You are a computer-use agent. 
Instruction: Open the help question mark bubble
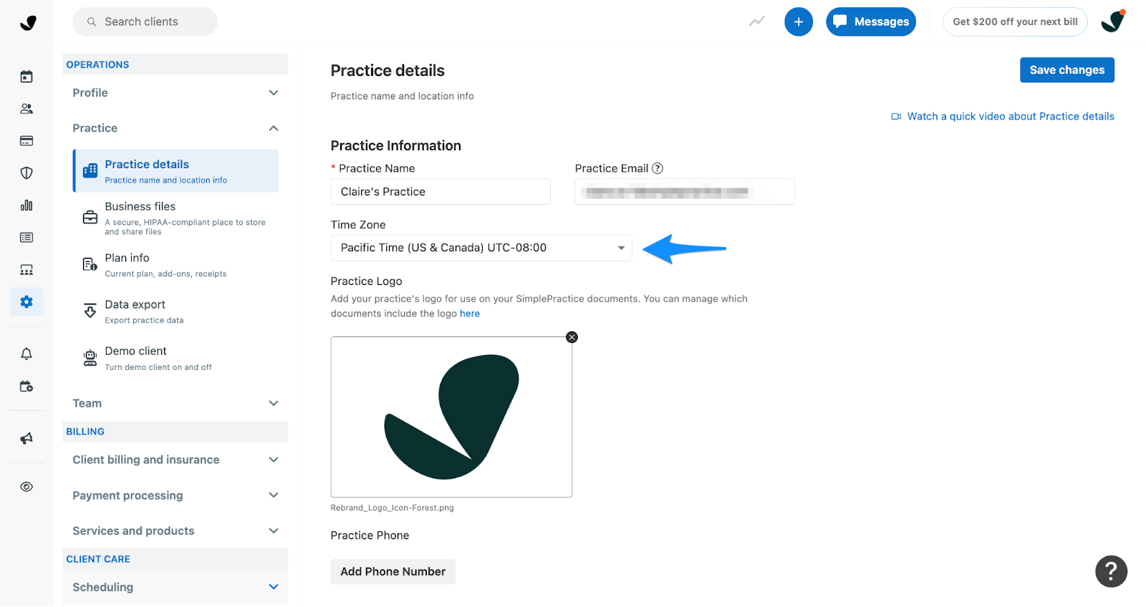[1111, 571]
